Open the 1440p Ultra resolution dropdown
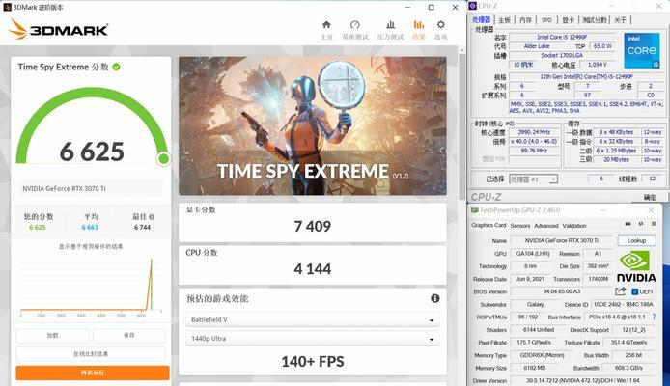670x386 pixels. click(x=313, y=338)
